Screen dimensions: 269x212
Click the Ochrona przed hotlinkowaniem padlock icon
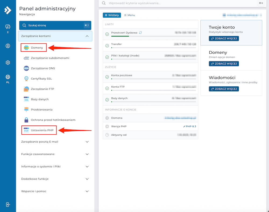click(x=26, y=120)
